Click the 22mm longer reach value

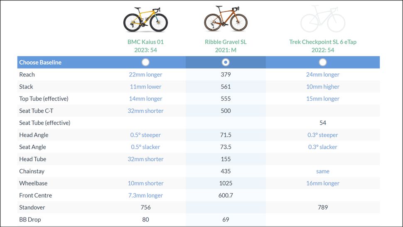145,74
